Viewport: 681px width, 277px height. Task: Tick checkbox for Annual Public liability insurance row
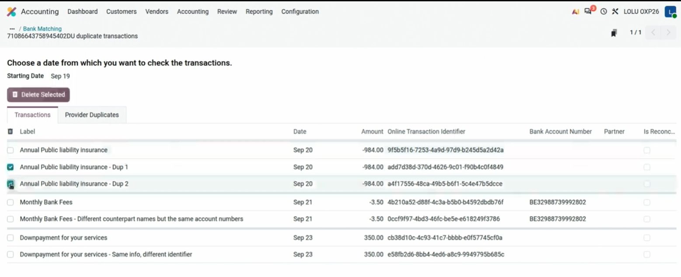[x=10, y=150]
